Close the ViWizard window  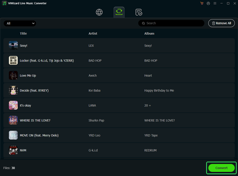235,3
